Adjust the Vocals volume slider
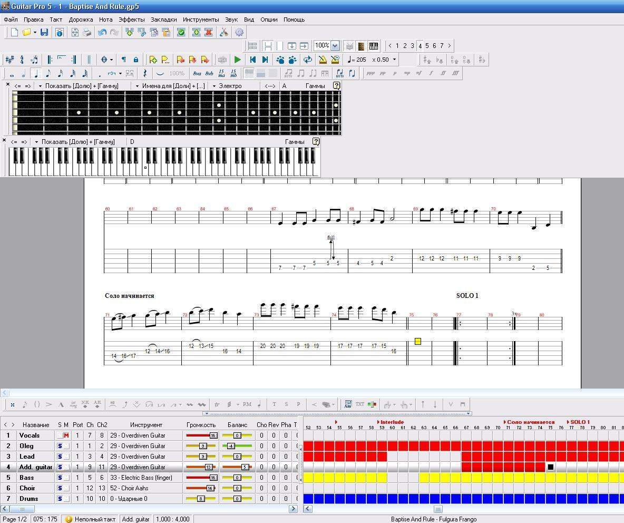 (201, 435)
